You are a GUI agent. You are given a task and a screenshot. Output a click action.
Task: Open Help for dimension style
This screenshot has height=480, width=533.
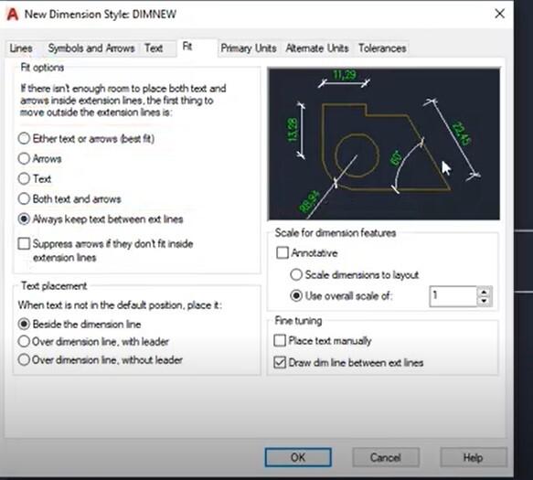[473, 457]
